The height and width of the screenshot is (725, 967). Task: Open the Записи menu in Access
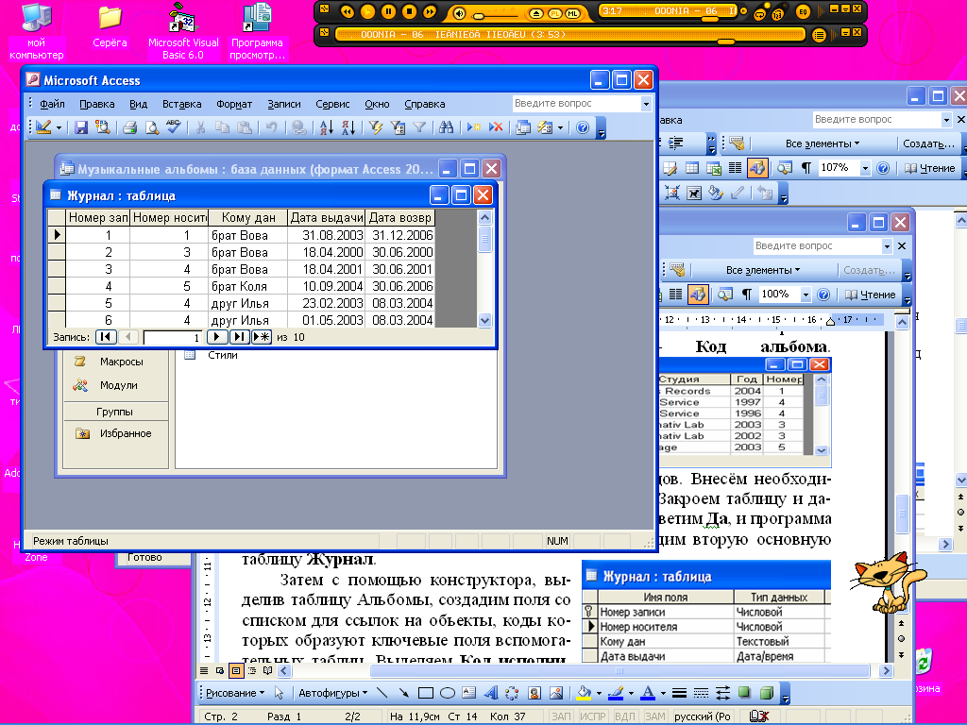click(283, 104)
